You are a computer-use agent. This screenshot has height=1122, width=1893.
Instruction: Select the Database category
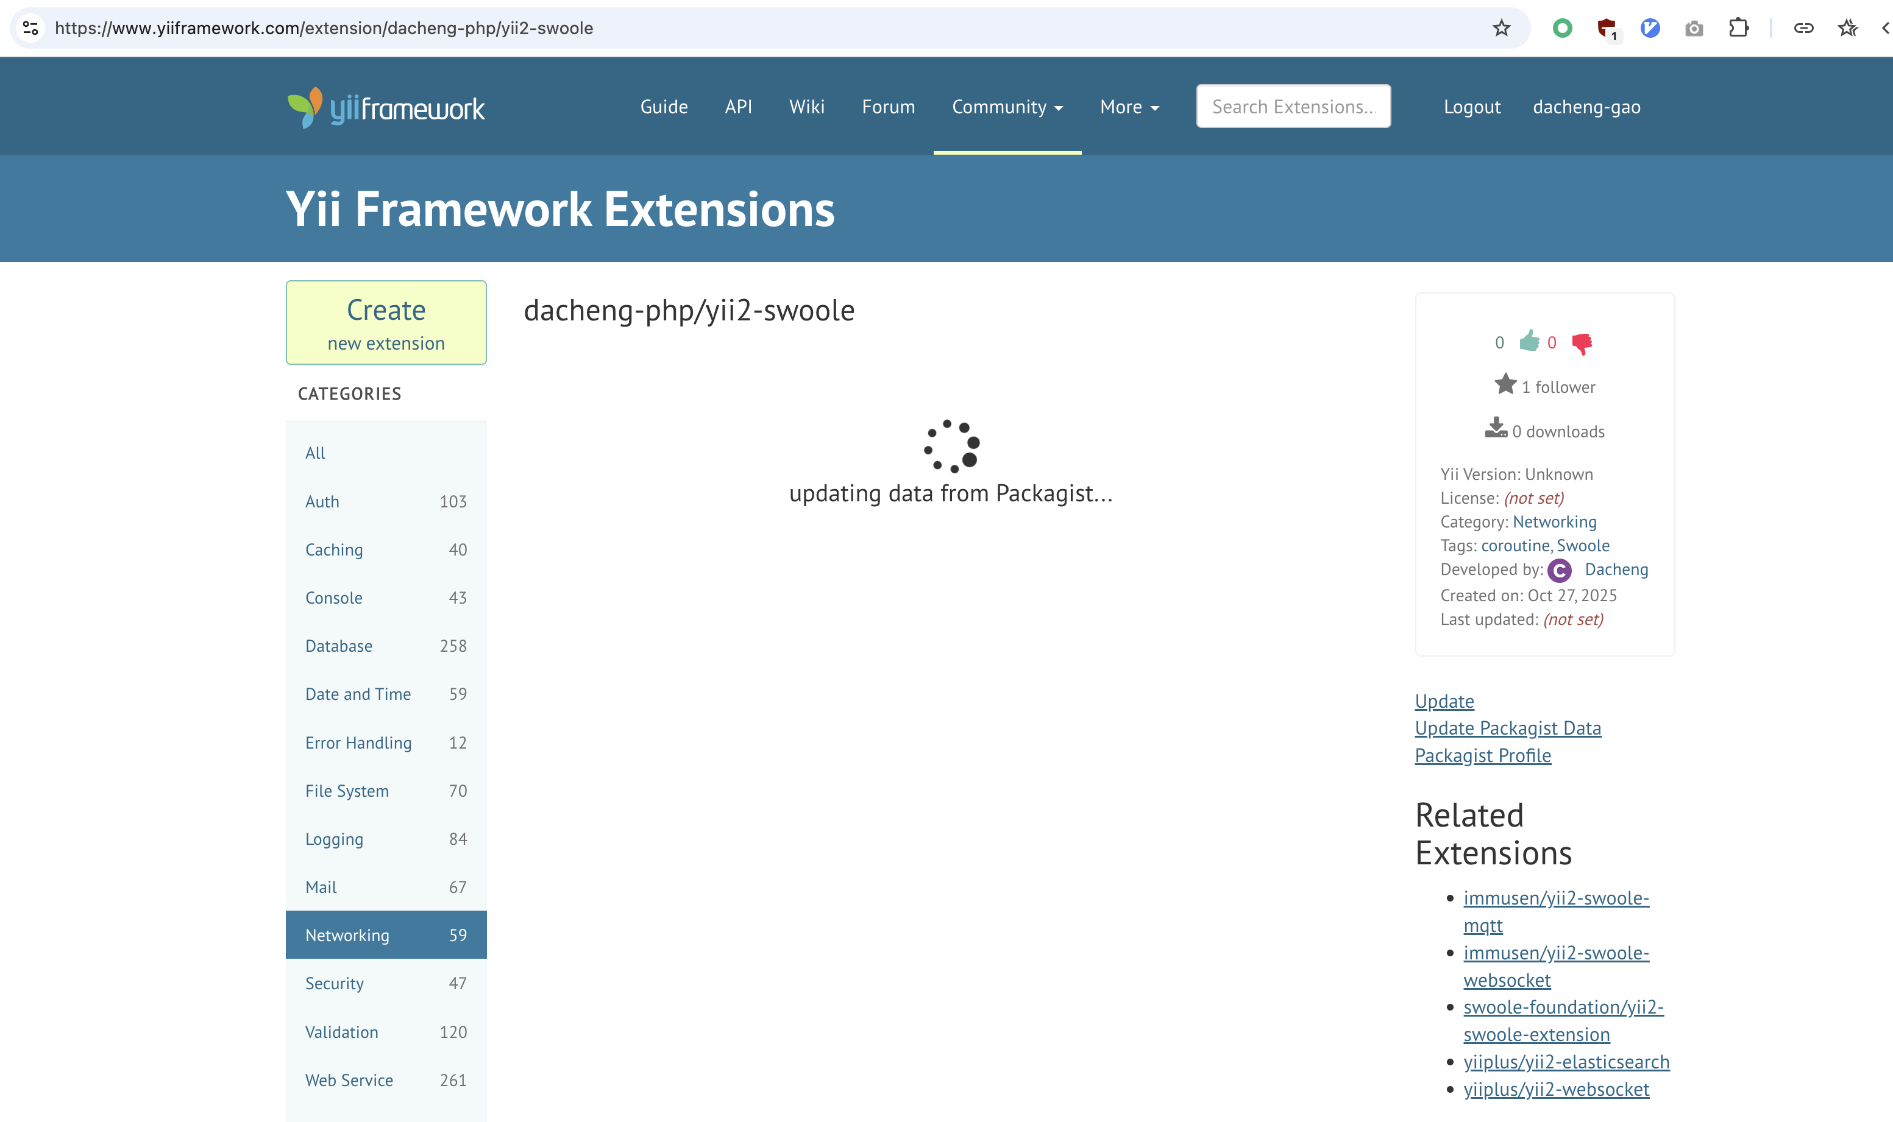(339, 646)
